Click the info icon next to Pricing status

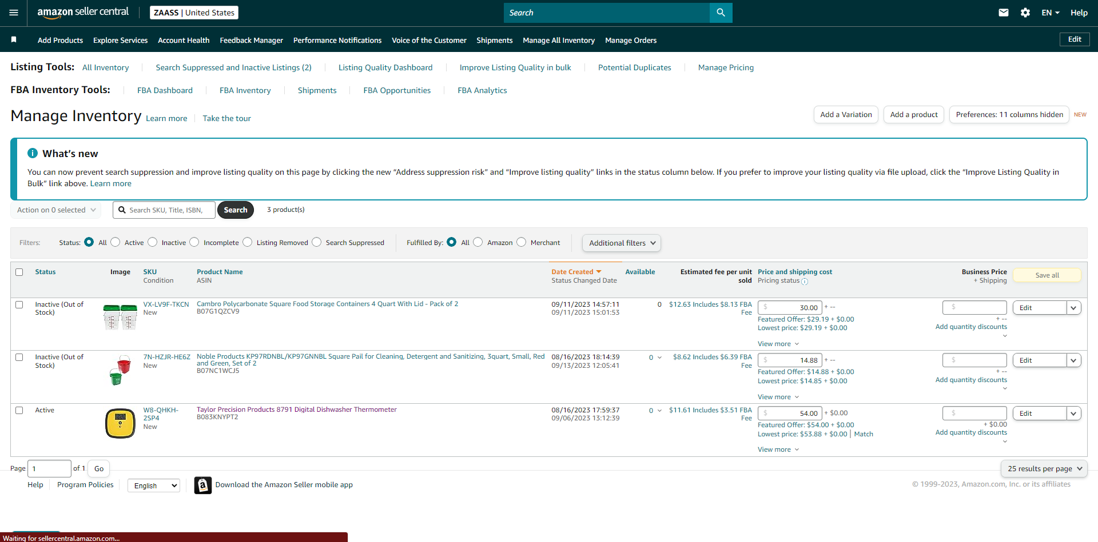(805, 282)
